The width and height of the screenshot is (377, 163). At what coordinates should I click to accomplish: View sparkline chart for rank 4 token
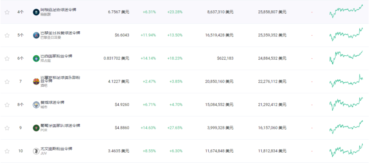pos(346,12)
